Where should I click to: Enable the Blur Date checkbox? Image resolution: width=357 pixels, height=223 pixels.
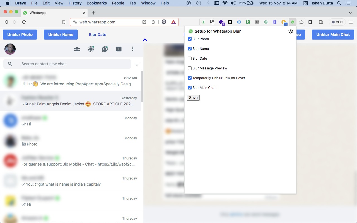pos(190,59)
